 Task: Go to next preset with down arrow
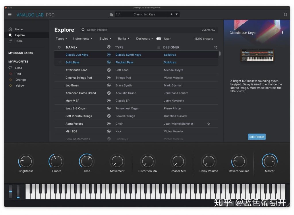177,14
